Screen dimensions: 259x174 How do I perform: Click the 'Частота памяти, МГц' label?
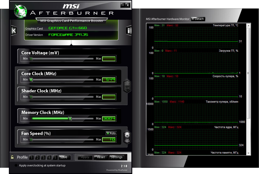[224, 153]
